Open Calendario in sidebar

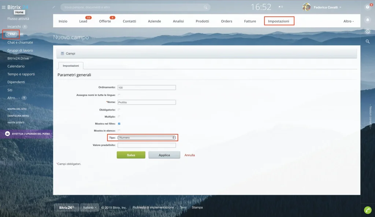click(x=16, y=66)
